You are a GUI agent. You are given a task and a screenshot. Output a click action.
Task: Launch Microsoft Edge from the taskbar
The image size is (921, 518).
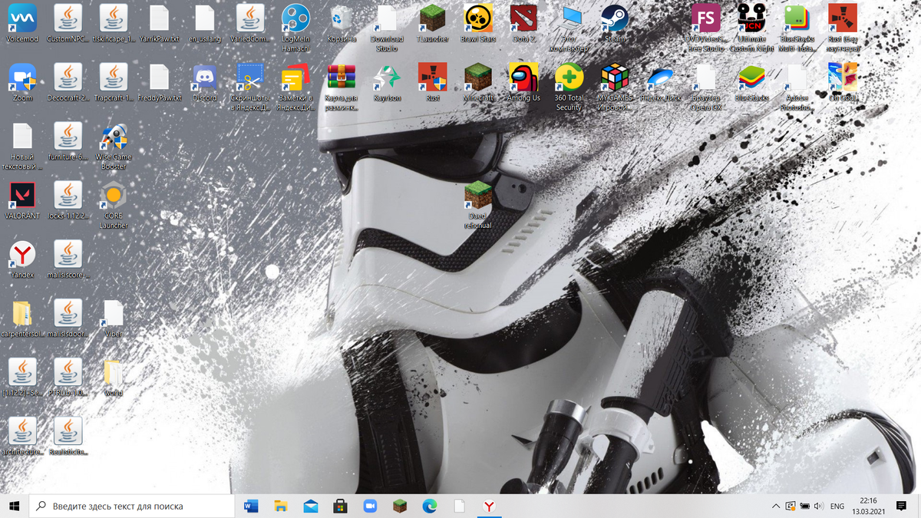429,506
